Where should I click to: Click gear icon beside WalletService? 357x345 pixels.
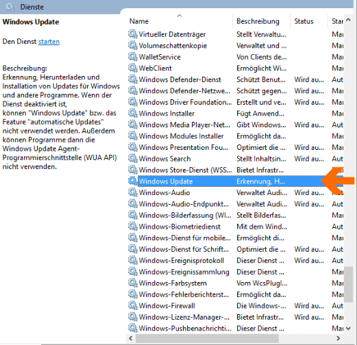[x=132, y=57]
